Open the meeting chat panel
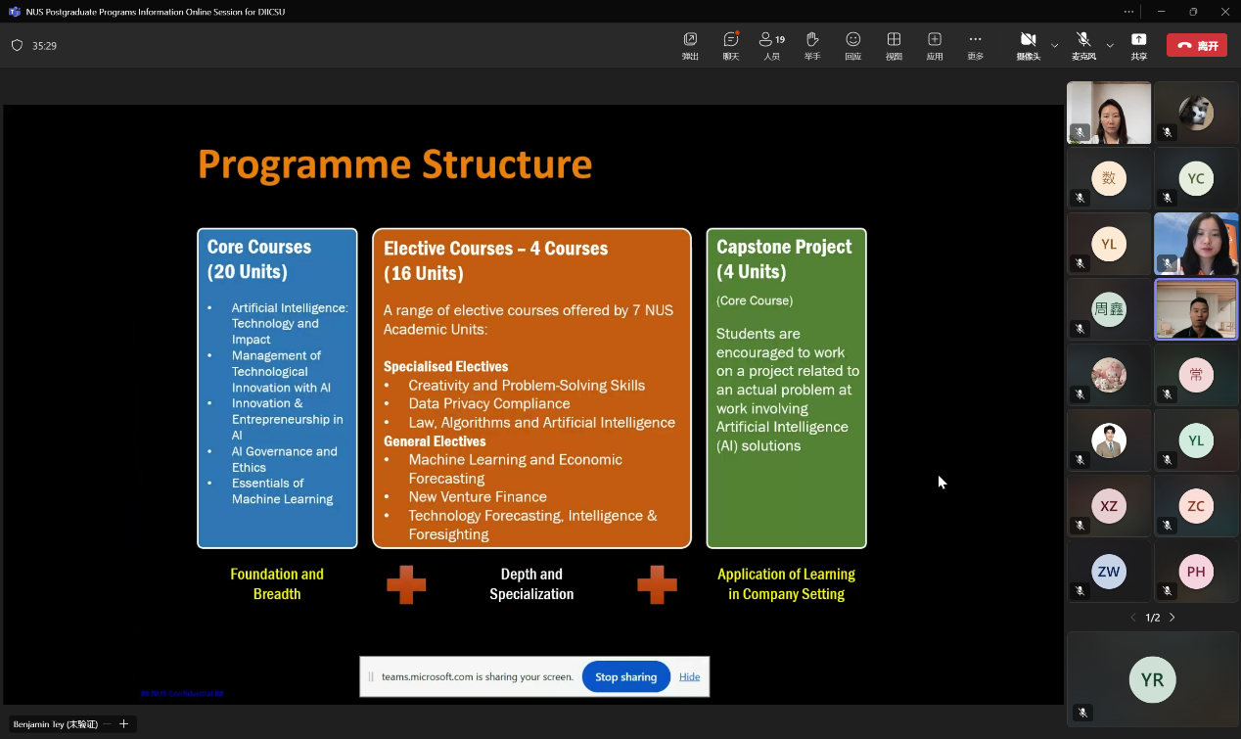 point(730,44)
